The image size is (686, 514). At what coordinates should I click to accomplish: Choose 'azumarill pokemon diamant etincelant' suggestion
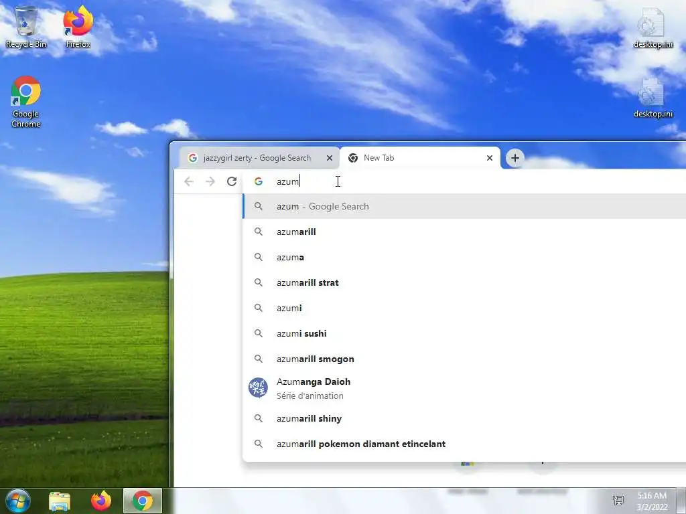click(x=464, y=444)
